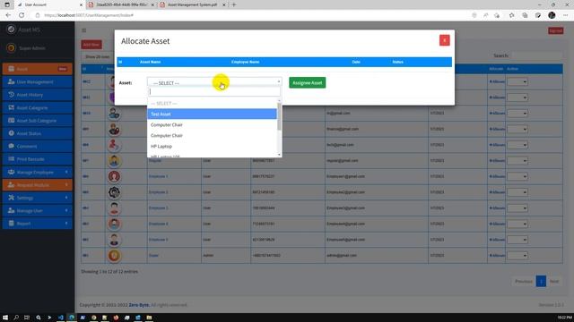
Task: Expand Request Module sidebar menu
Action: click(38, 185)
